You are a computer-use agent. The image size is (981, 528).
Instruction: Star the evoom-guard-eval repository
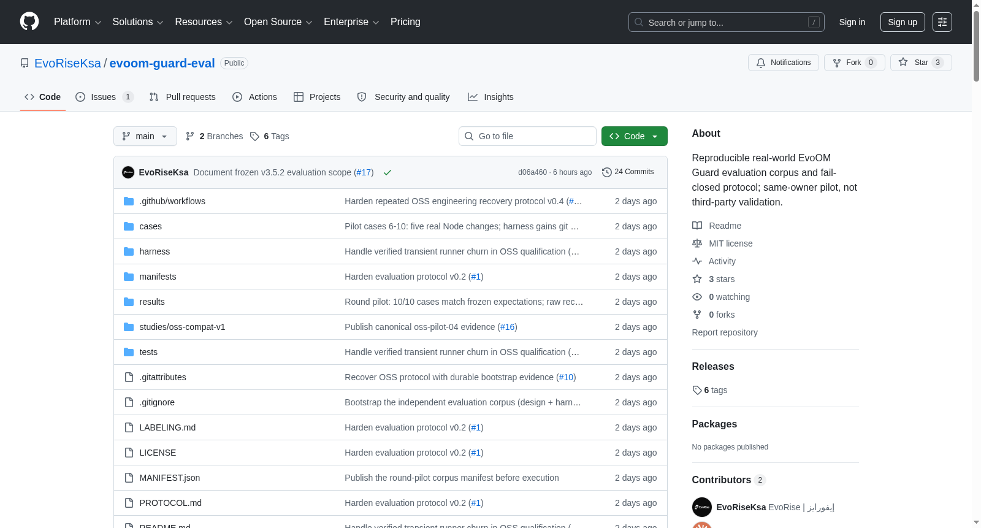pos(921,63)
